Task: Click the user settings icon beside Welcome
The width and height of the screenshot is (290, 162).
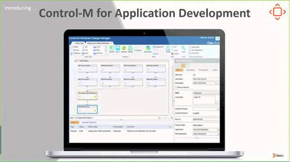Action: tap(217, 38)
